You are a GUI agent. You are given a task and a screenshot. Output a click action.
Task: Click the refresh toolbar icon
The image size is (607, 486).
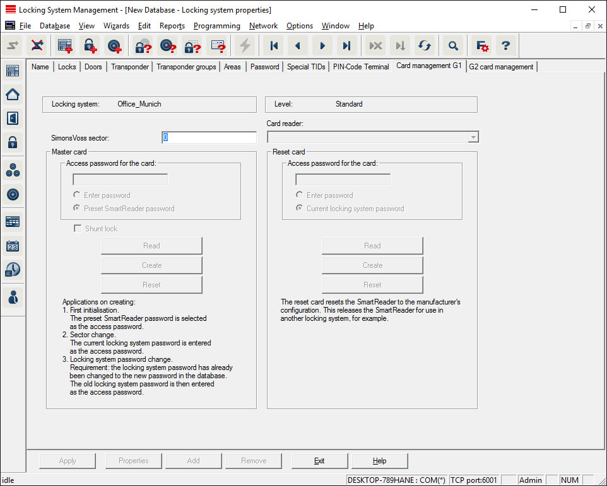pos(425,45)
